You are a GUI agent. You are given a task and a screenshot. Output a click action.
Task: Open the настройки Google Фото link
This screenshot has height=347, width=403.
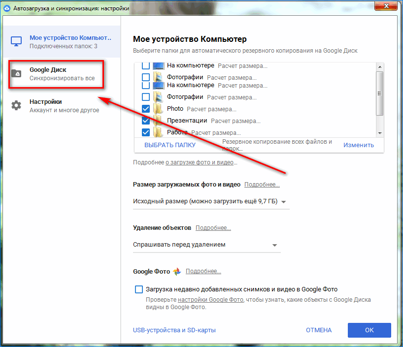coord(210,300)
